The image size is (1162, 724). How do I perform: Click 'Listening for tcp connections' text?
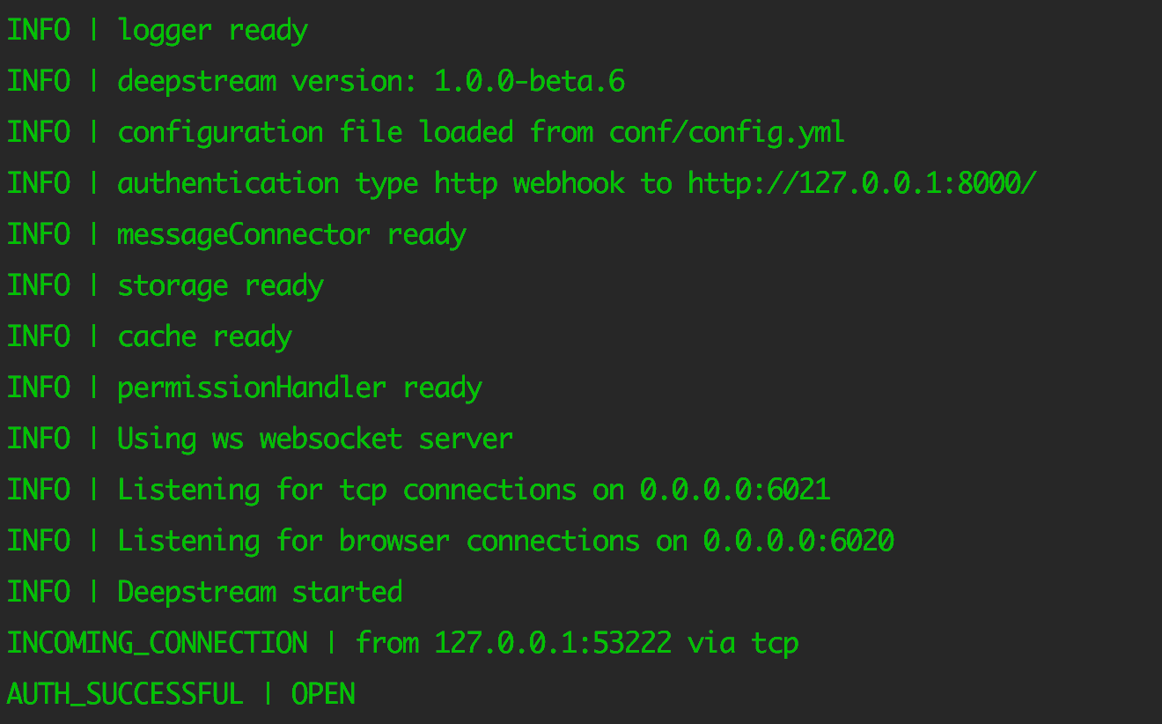pyautogui.click(x=347, y=491)
